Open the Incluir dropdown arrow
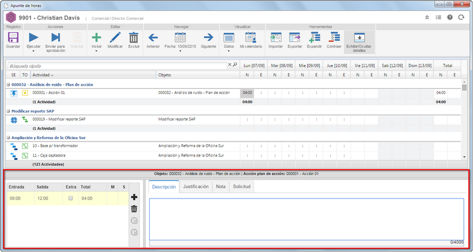Image resolution: width=473 pixels, height=252 pixels. pos(97,51)
